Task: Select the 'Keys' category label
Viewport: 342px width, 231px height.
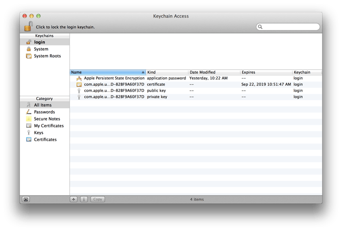Action: (38, 133)
